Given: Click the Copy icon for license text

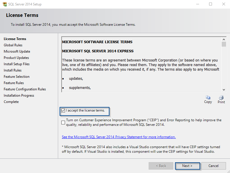Looking at the screenshot, I should pos(208,98).
